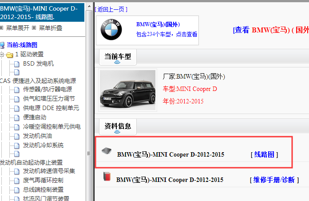Open the 维修手册/诊断 link
This screenshot has width=309, height=201.
(274, 180)
